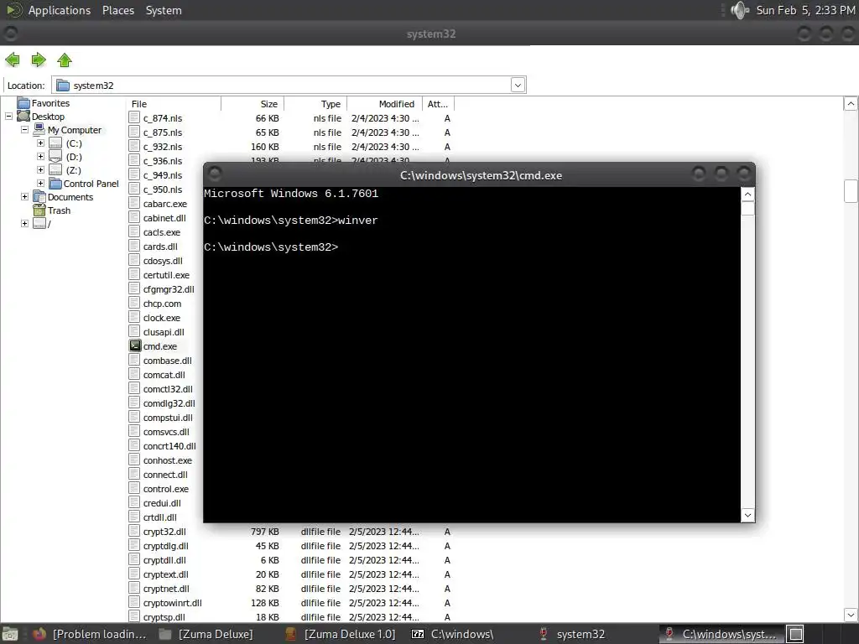Expand the (Z:) drive node
This screenshot has height=644, width=859.
click(x=40, y=169)
